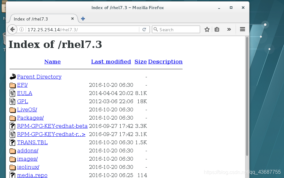This screenshot has width=284, height=178.
Task: Click the folder icon beside images/
Action: pos(12,159)
